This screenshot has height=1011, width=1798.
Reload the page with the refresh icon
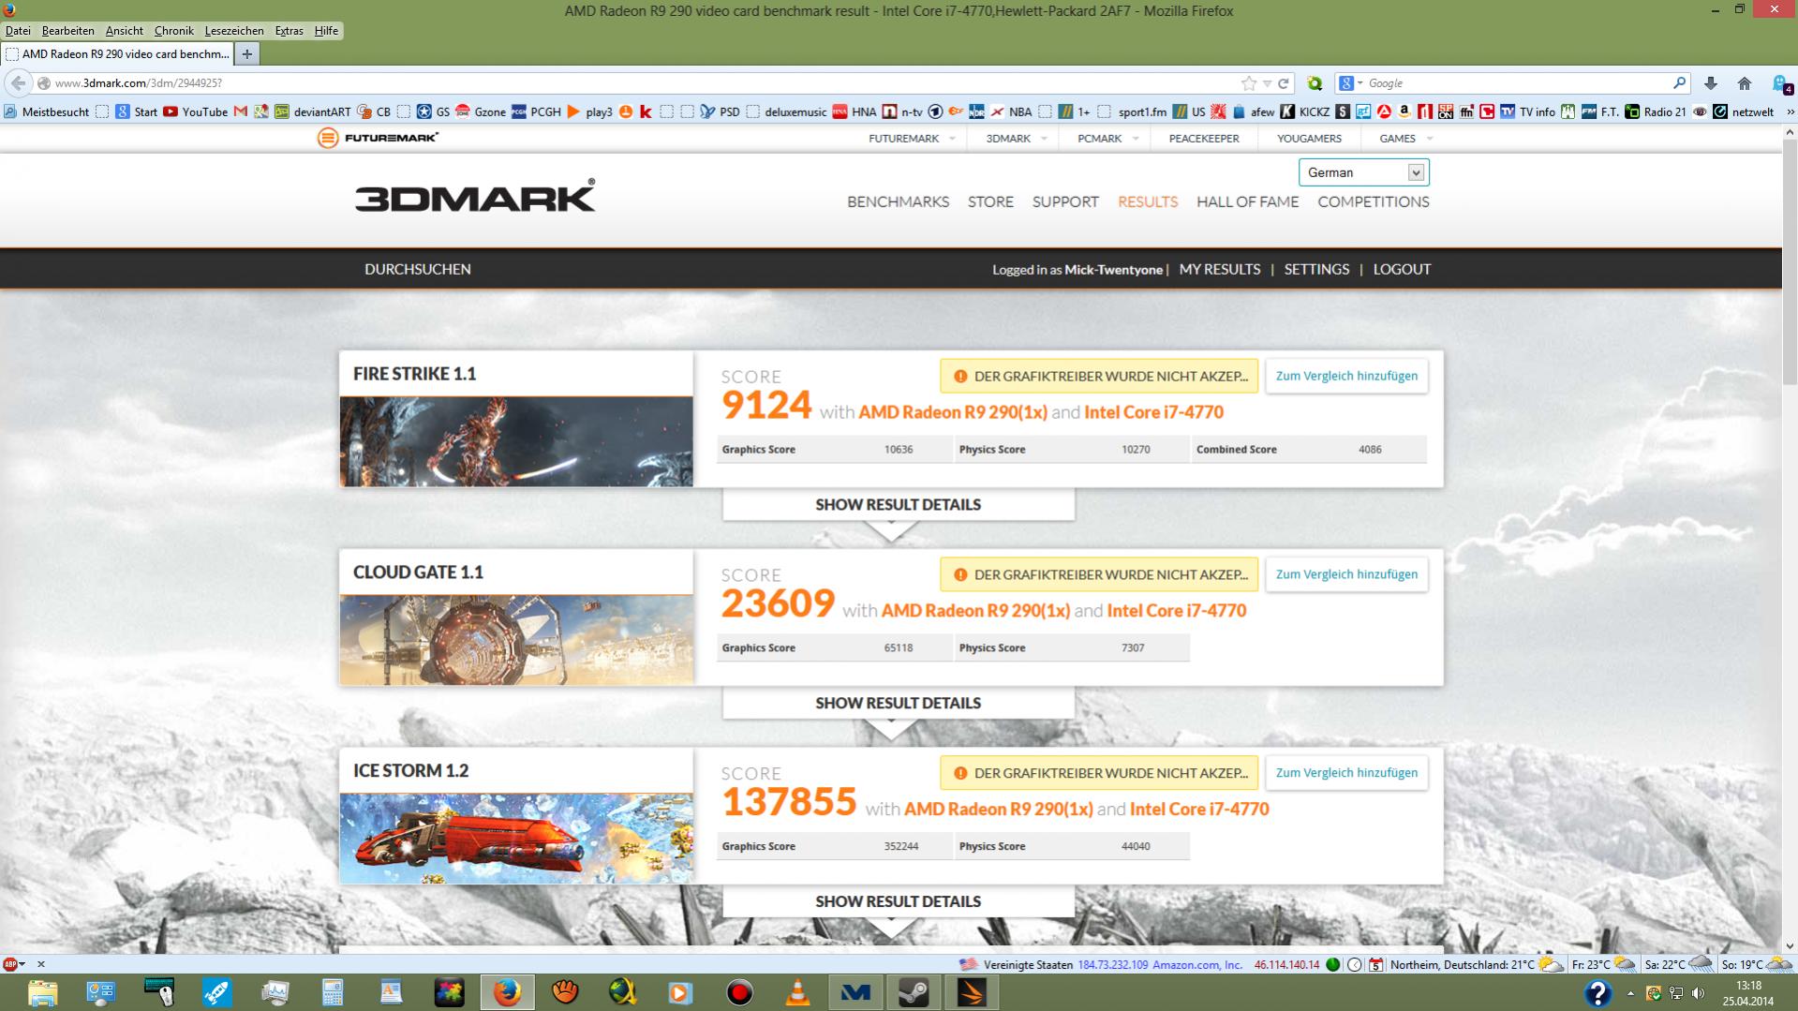(1284, 83)
